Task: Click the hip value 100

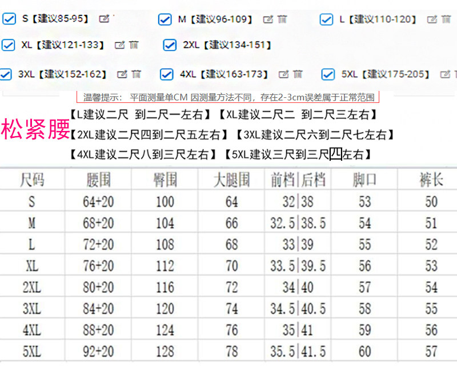Action: pos(165,202)
